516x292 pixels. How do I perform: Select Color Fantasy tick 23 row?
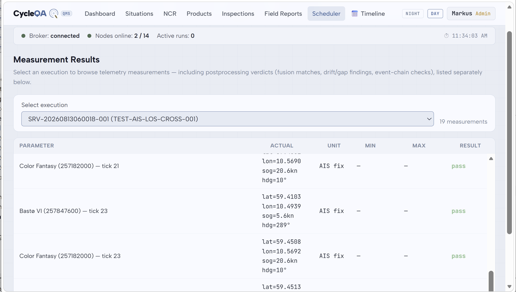(x=250, y=256)
